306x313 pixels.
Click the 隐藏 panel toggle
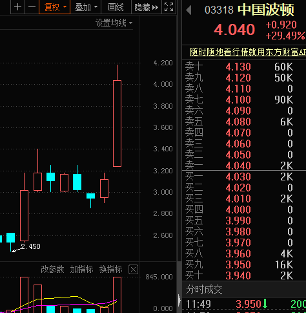tap(146, 8)
